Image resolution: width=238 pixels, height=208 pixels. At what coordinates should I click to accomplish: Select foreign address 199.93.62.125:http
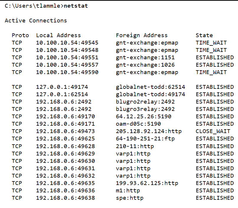(x=147, y=183)
